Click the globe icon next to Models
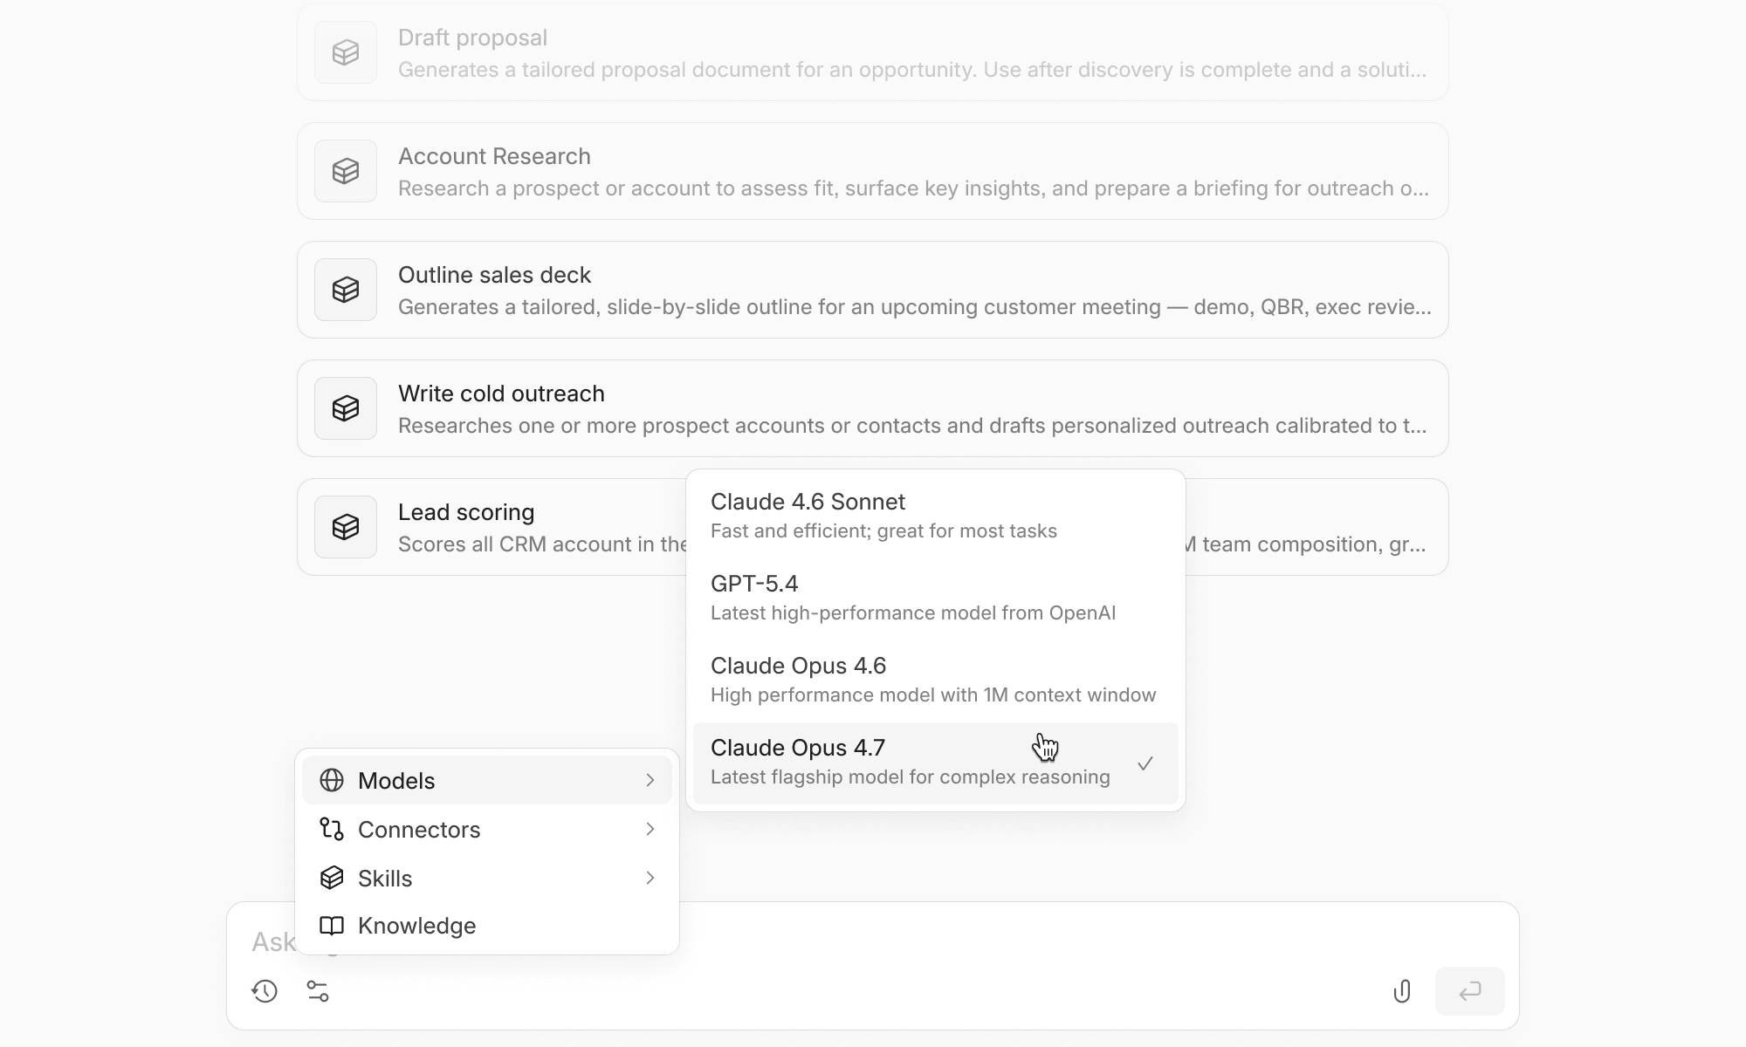Image resolution: width=1746 pixels, height=1047 pixels. tap(332, 780)
